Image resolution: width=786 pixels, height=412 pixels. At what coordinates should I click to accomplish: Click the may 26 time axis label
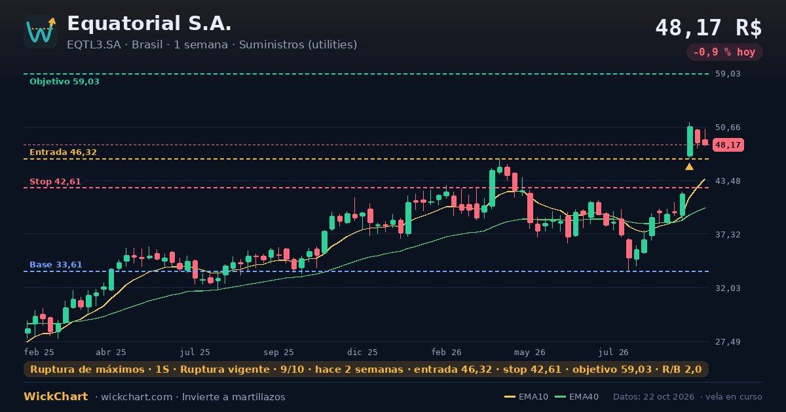(529, 352)
